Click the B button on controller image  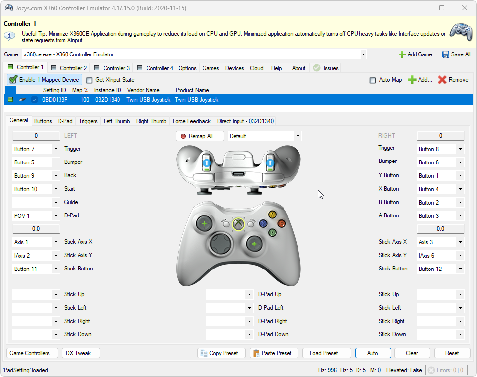pyautogui.click(x=282, y=224)
